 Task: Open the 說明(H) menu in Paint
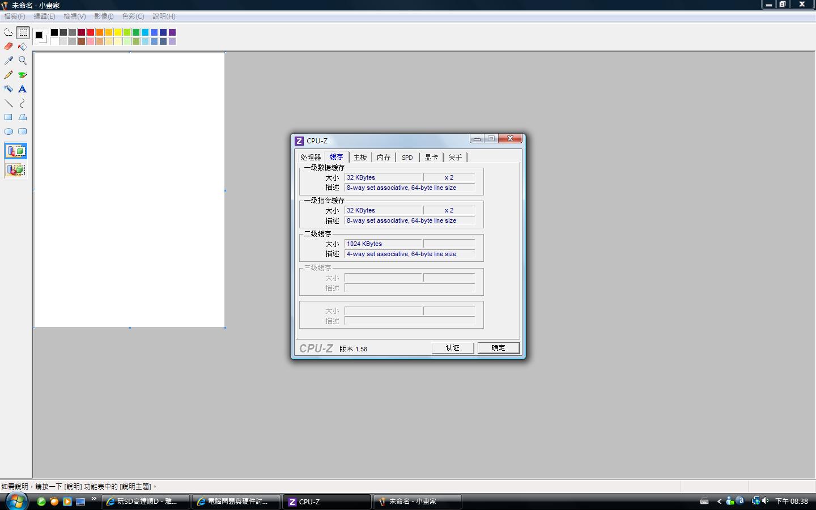pyautogui.click(x=164, y=16)
